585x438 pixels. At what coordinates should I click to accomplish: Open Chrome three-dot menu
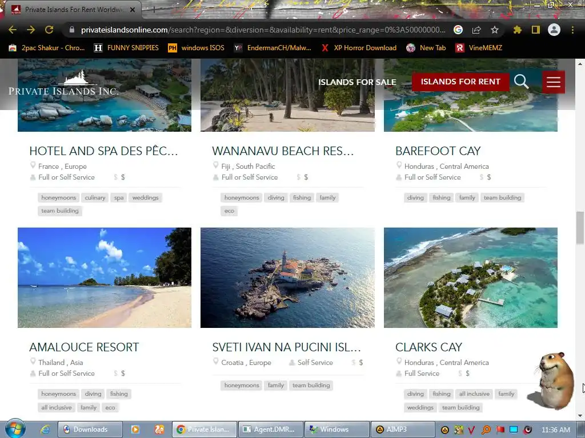pos(572,30)
